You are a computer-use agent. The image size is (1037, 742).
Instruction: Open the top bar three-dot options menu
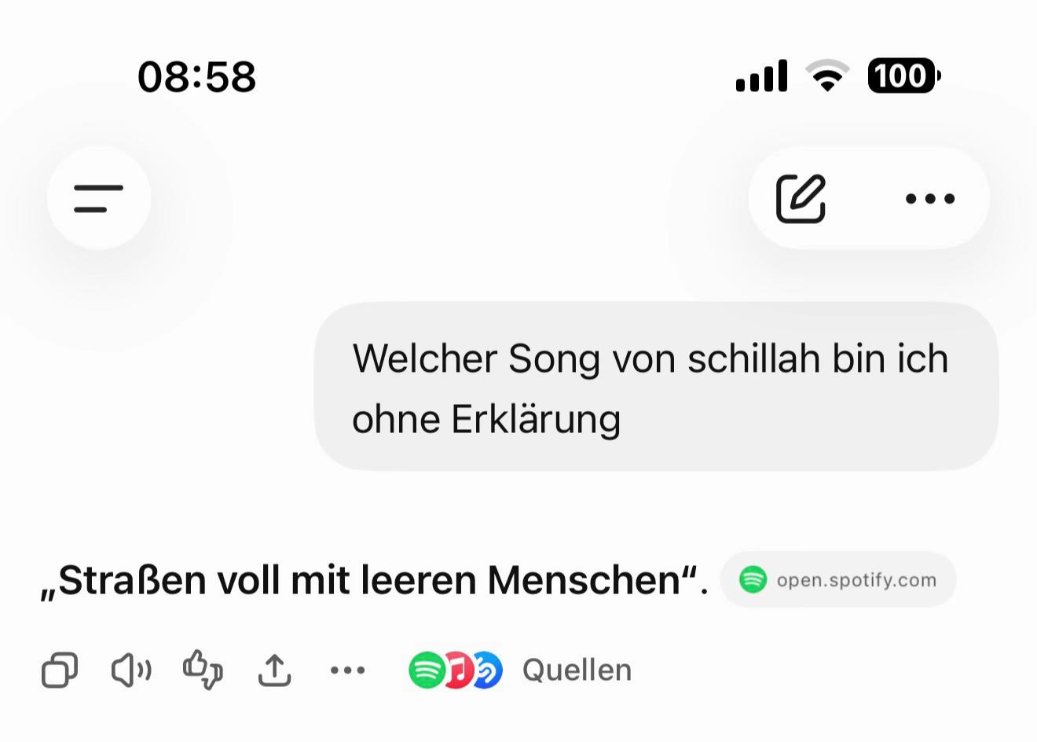pyautogui.click(x=930, y=199)
